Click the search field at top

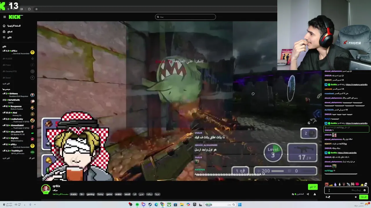coord(185,17)
